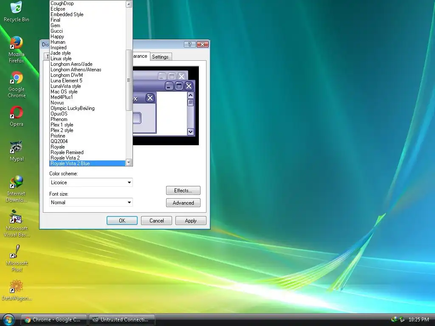Select the DataWagon desktop icon
This screenshot has width=435, height=326.
pos(17,290)
